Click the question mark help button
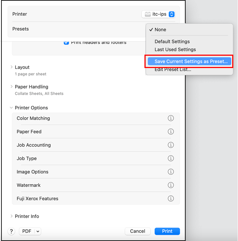Image resolution: width=238 pixels, height=241 pixels. (x=12, y=231)
